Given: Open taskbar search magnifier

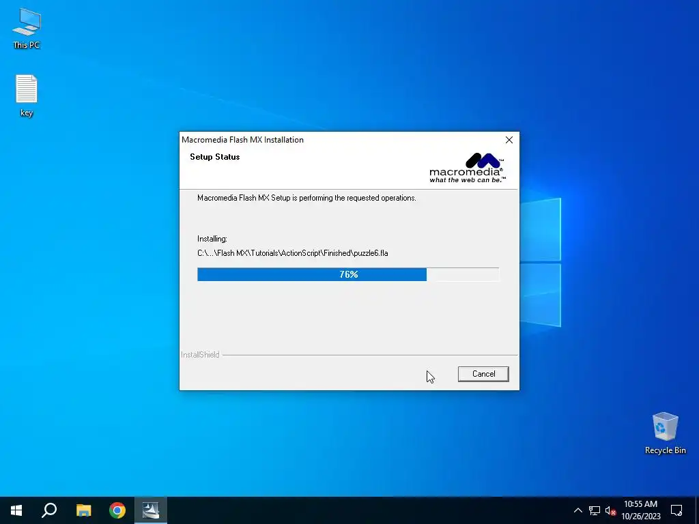Looking at the screenshot, I should click(49, 510).
